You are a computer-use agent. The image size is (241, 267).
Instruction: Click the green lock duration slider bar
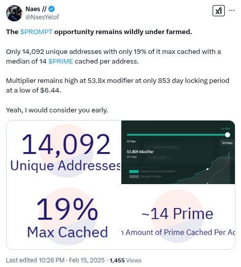tap(176, 135)
